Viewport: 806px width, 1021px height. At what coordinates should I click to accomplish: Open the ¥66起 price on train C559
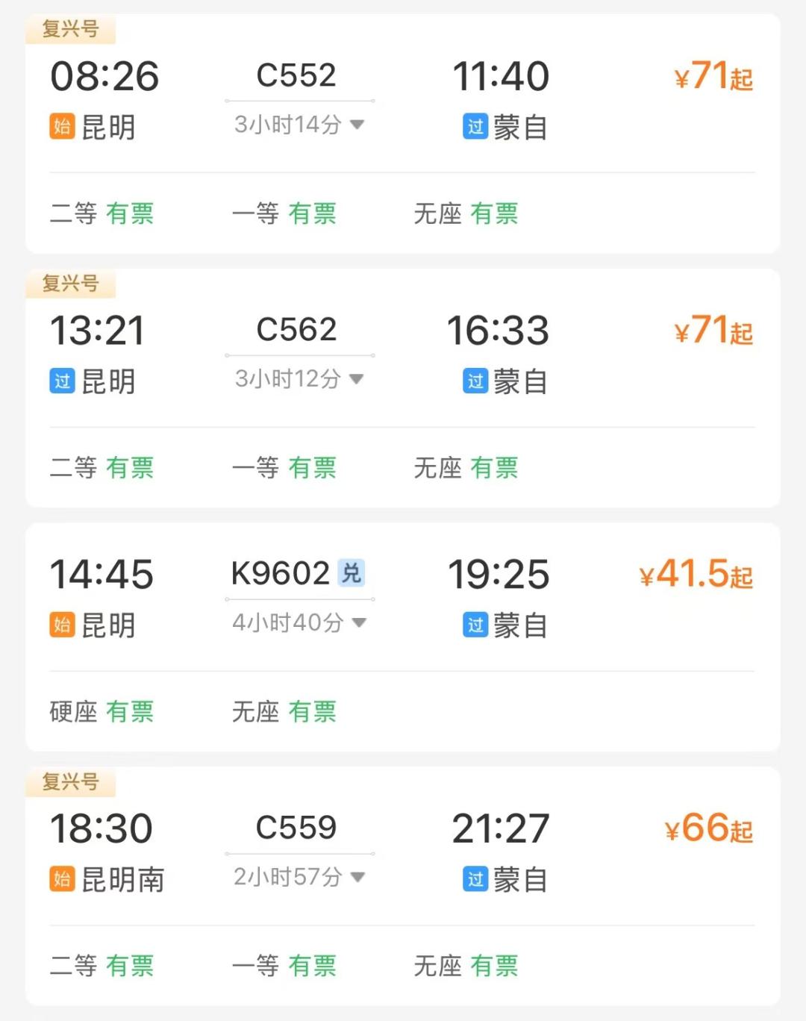click(x=708, y=828)
